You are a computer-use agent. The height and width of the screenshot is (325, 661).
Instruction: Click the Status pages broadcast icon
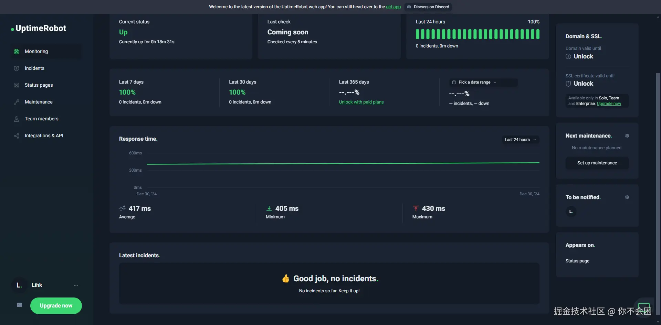pyautogui.click(x=17, y=85)
